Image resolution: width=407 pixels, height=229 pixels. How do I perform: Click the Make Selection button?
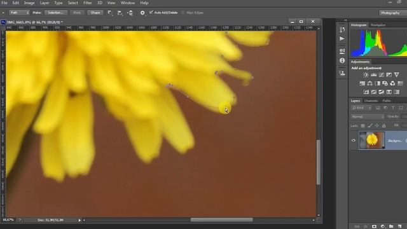coord(56,13)
